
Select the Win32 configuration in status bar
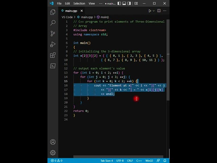point(149,161)
